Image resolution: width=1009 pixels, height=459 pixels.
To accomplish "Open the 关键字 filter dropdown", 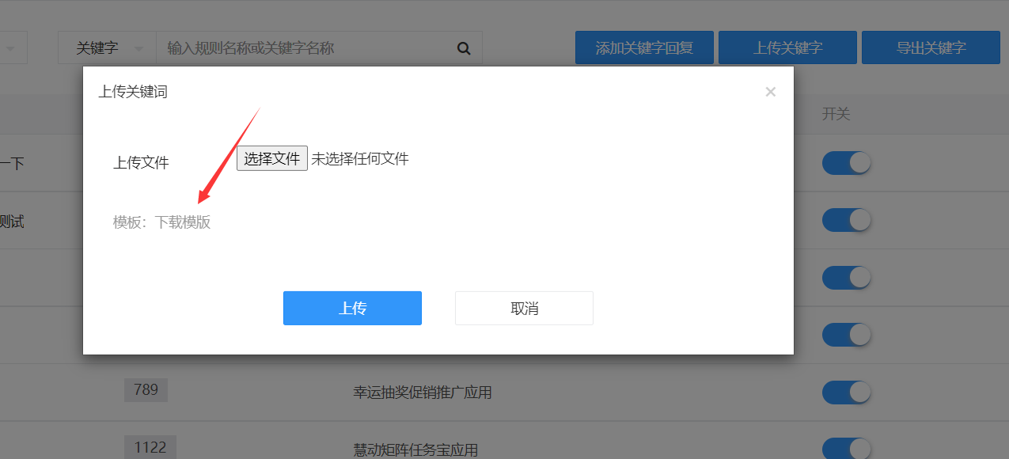I will point(107,48).
